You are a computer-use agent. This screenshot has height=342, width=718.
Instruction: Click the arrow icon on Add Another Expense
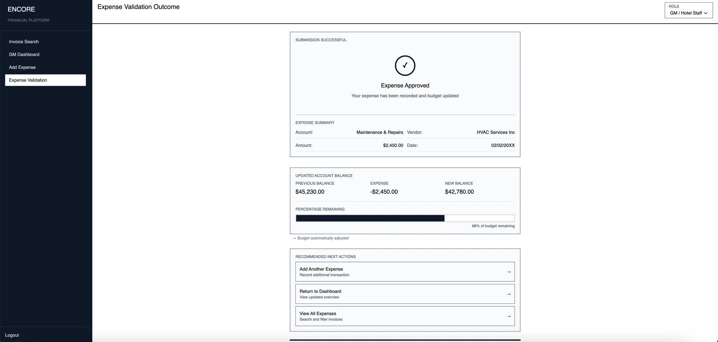509,272
